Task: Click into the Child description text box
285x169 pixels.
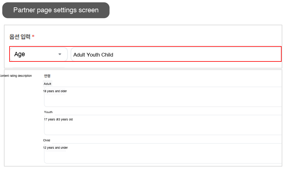Action: coord(163,153)
